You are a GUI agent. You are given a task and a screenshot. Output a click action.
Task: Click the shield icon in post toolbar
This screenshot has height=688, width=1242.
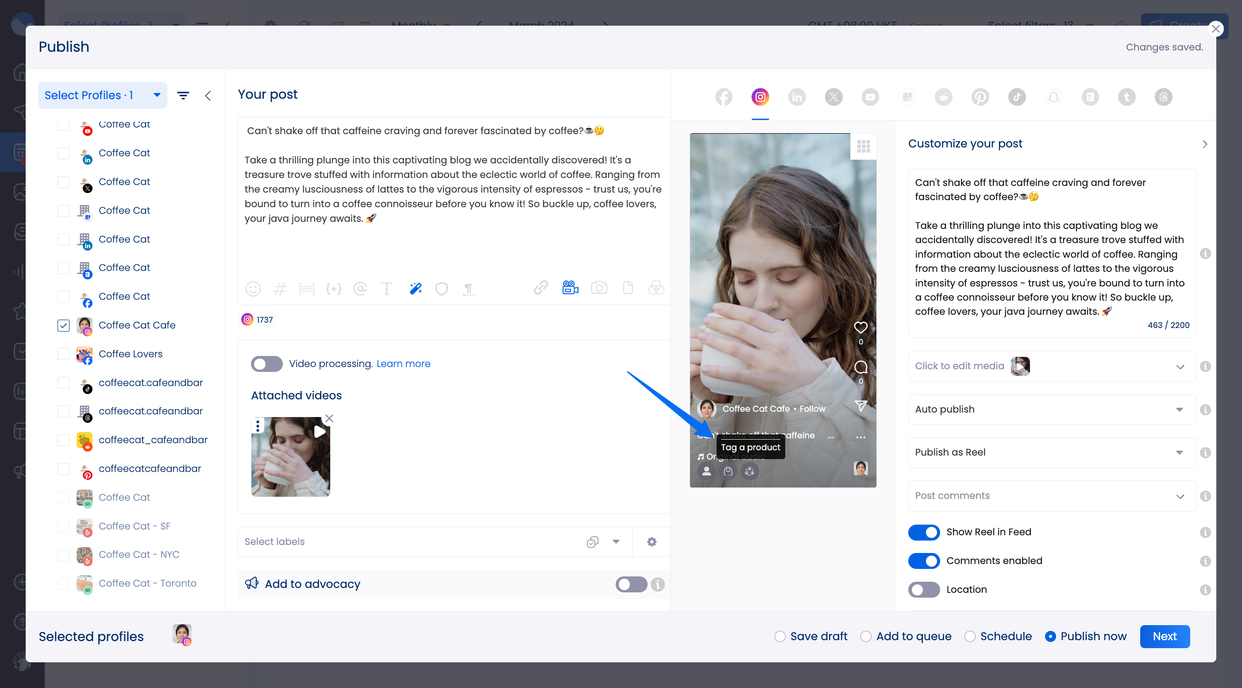pyautogui.click(x=441, y=289)
